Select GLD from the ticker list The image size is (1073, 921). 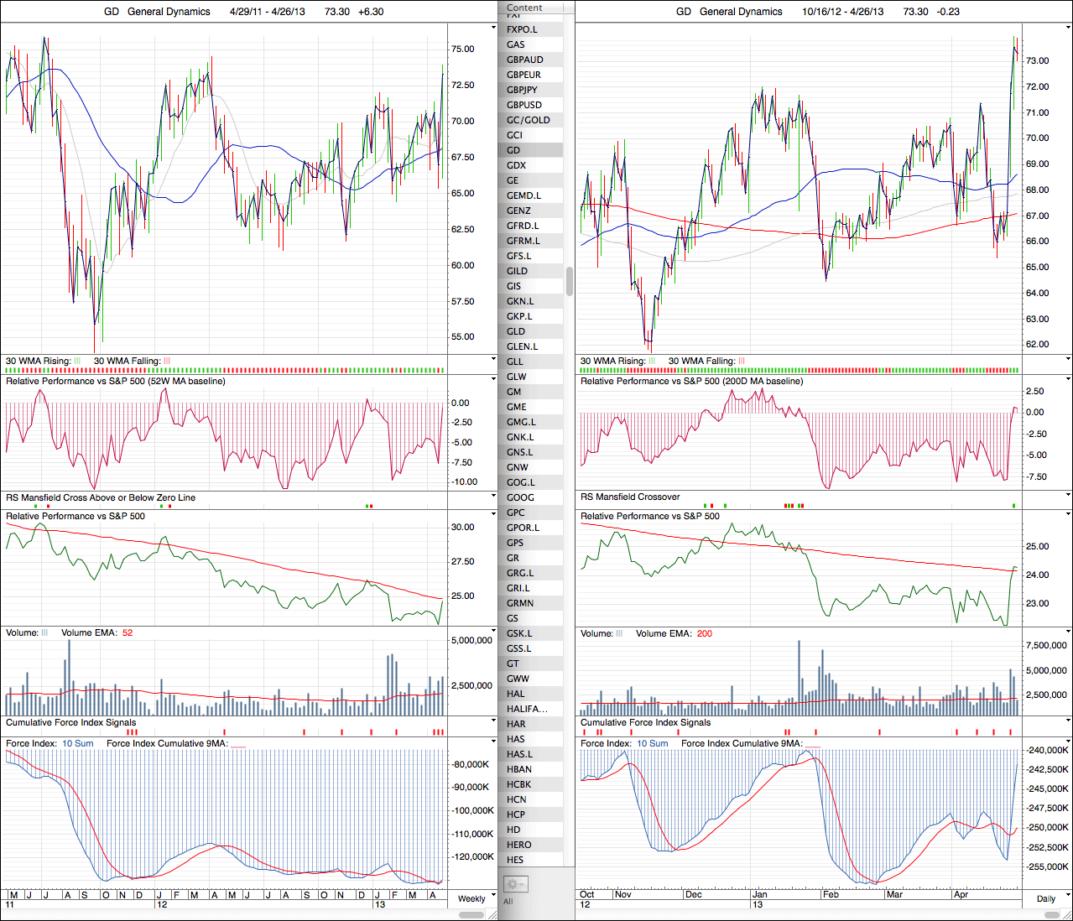(x=516, y=331)
